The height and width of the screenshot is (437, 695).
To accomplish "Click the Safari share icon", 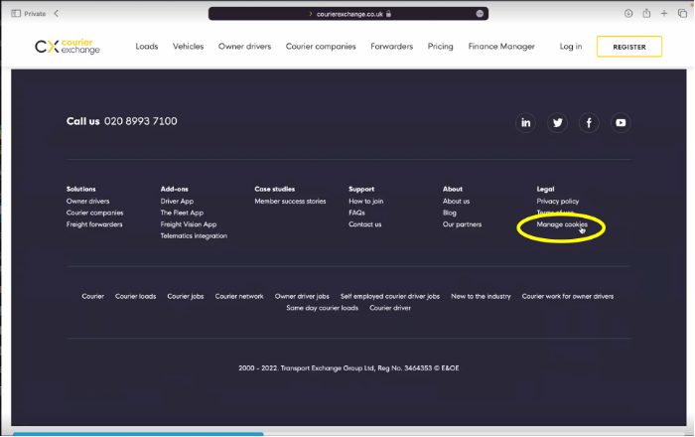I will tap(646, 13).
